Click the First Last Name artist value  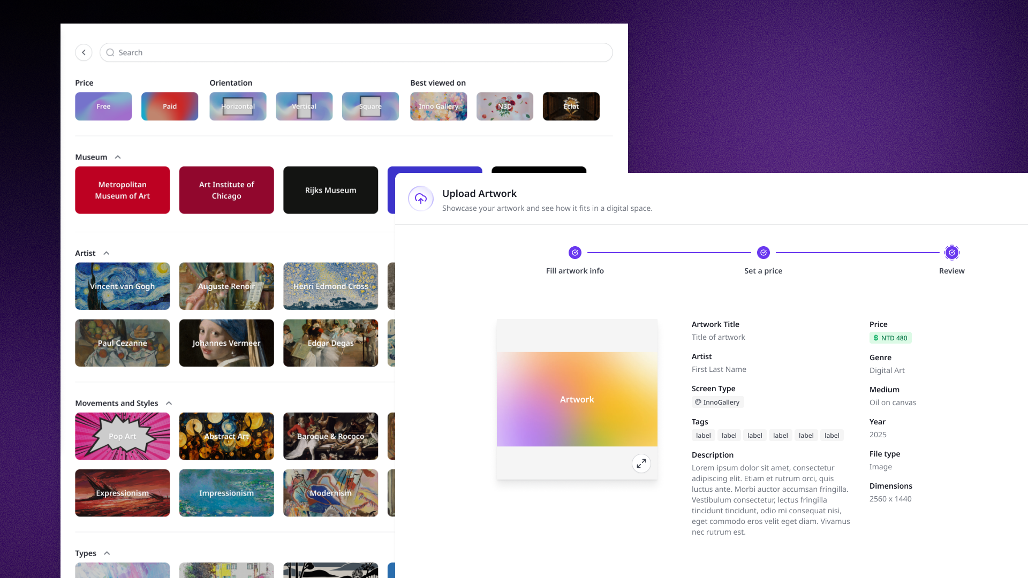point(719,369)
